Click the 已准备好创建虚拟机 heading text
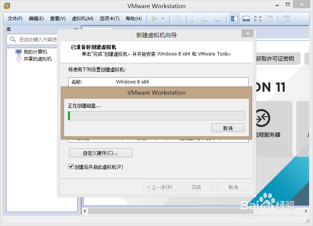This screenshot has width=313, height=226. click(x=94, y=47)
